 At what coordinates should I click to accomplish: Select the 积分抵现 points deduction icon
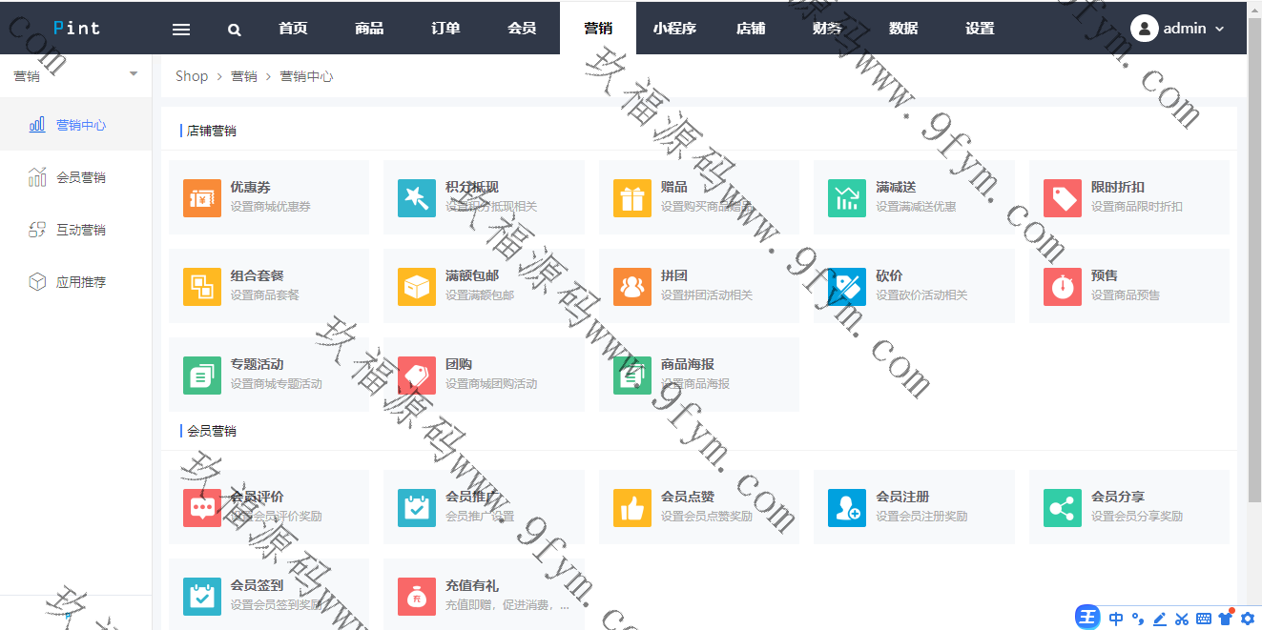(417, 198)
